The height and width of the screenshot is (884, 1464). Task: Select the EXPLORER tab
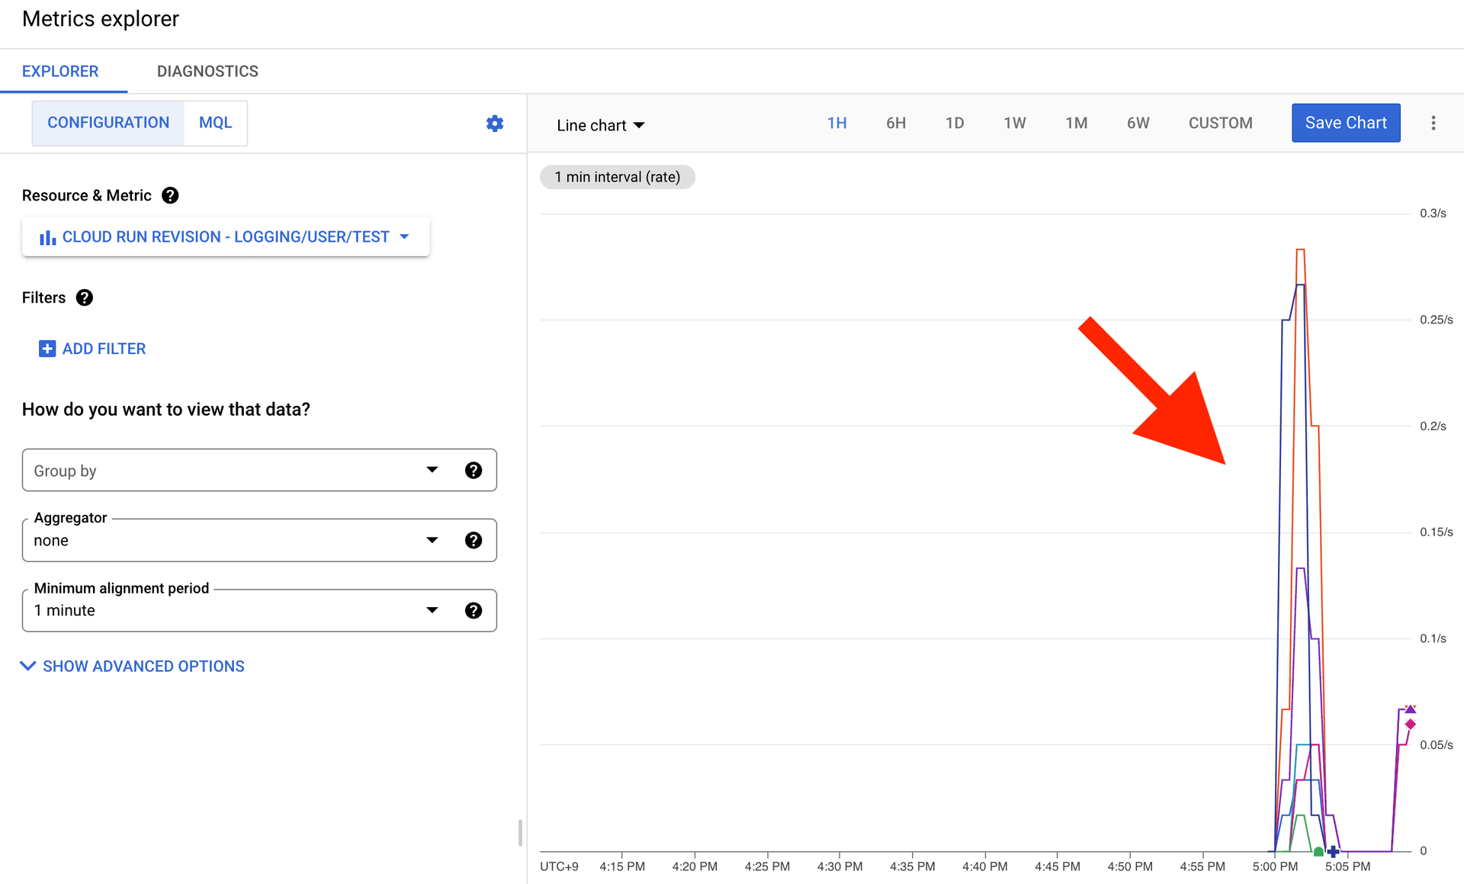click(60, 71)
